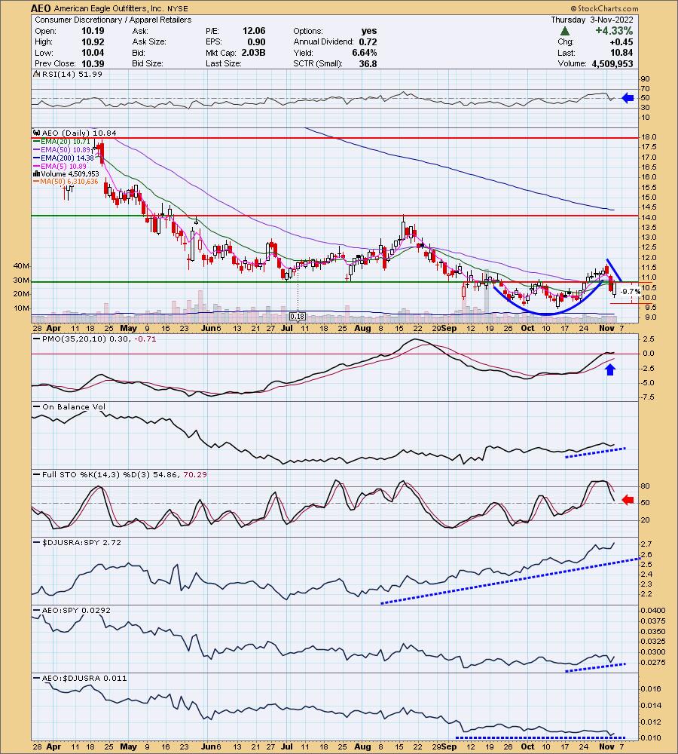Click the -9.7% stop-level label
Screen dimensions: 678x754
click(x=630, y=291)
